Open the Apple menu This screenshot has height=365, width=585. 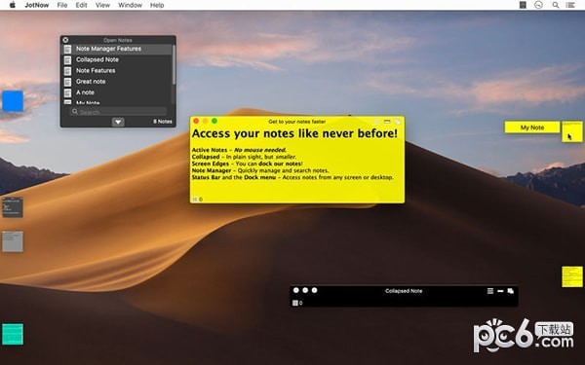tap(13, 5)
